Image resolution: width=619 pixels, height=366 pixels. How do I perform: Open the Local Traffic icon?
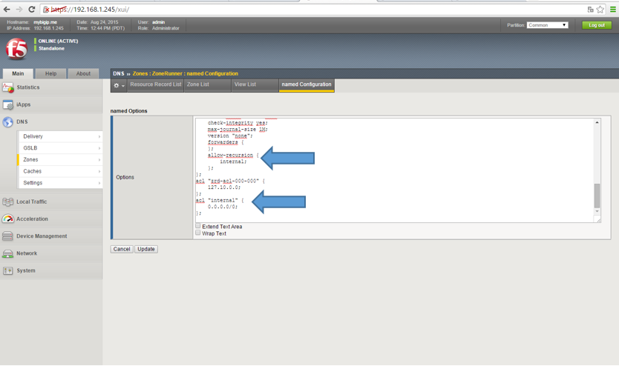coord(8,202)
